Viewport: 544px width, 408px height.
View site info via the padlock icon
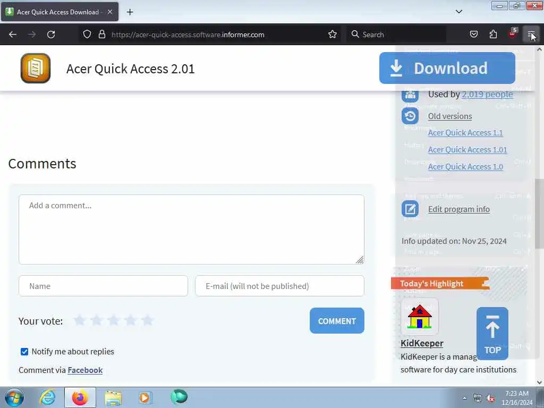coord(101,35)
